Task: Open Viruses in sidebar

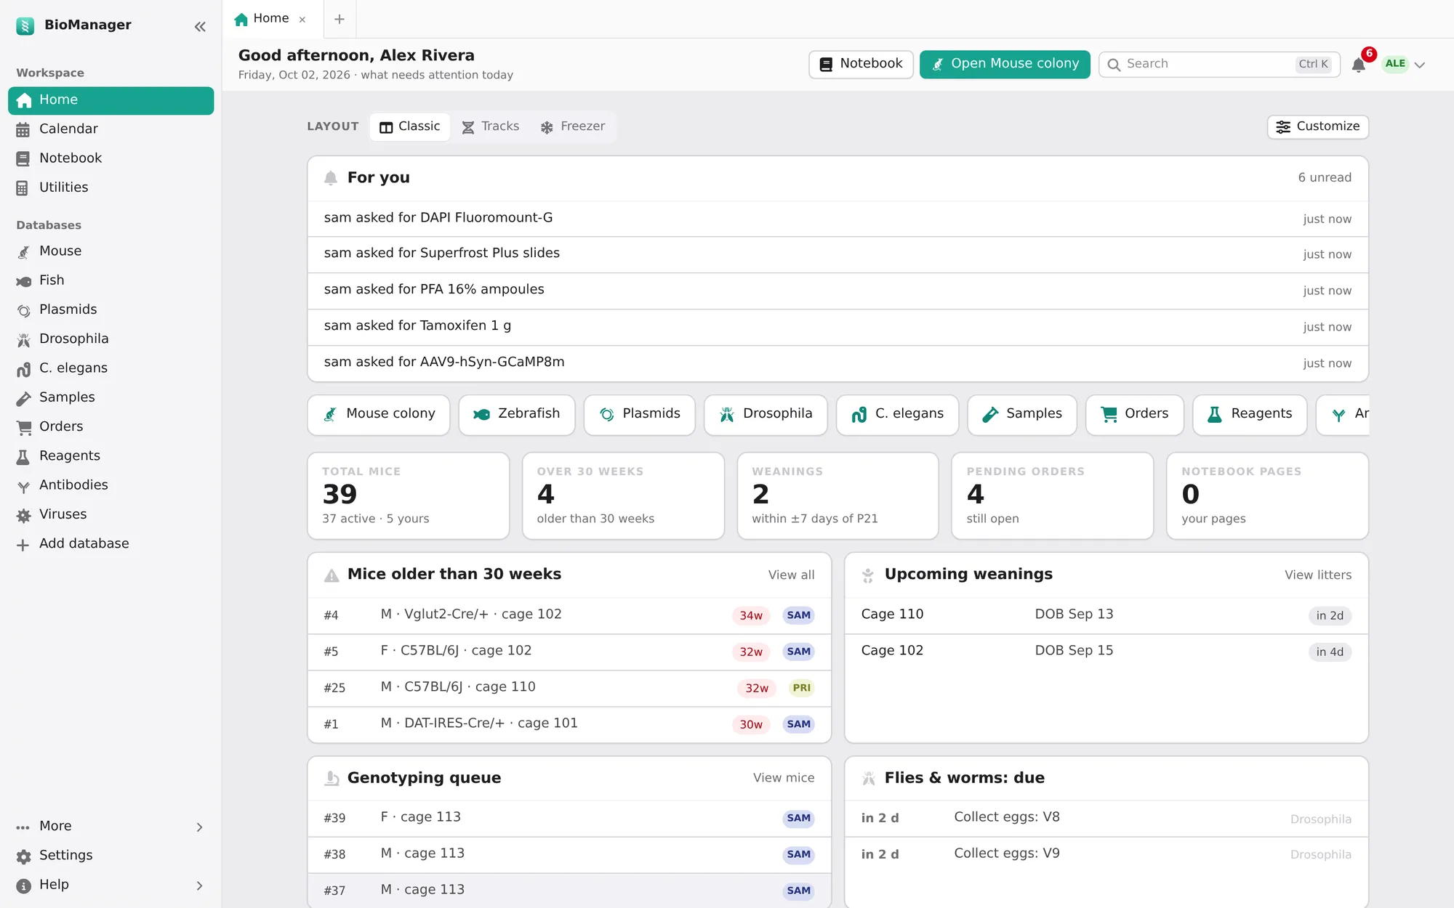Action: [111, 514]
